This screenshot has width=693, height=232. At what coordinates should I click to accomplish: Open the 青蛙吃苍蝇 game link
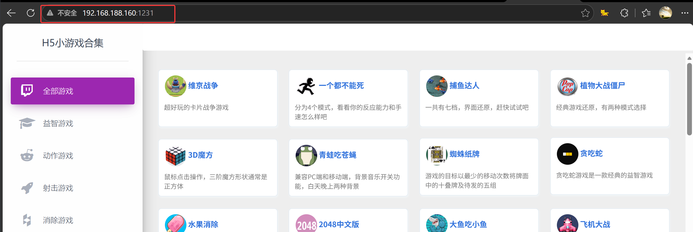(x=338, y=155)
